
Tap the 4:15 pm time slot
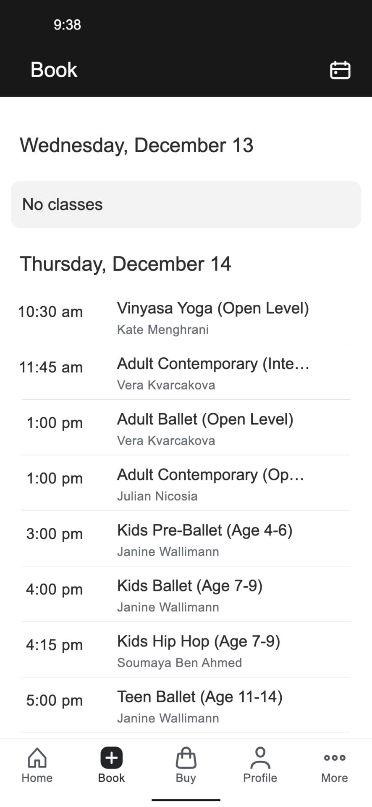54,645
